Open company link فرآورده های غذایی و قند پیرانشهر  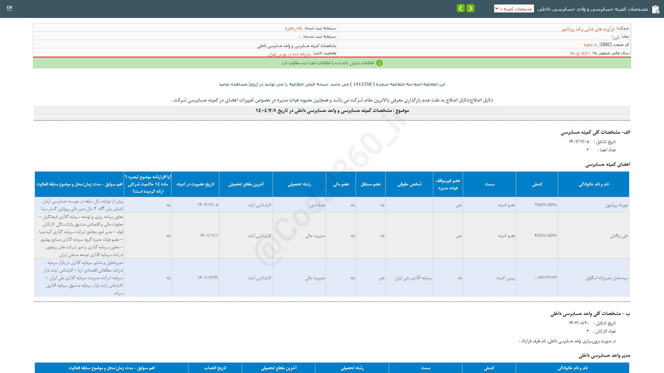[x=588, y=29]
